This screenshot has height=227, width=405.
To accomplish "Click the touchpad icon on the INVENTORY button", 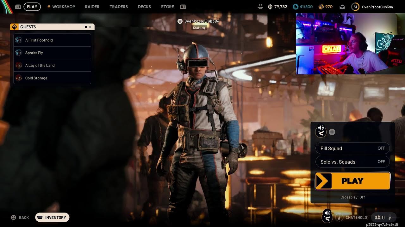I will pos(40,218).
